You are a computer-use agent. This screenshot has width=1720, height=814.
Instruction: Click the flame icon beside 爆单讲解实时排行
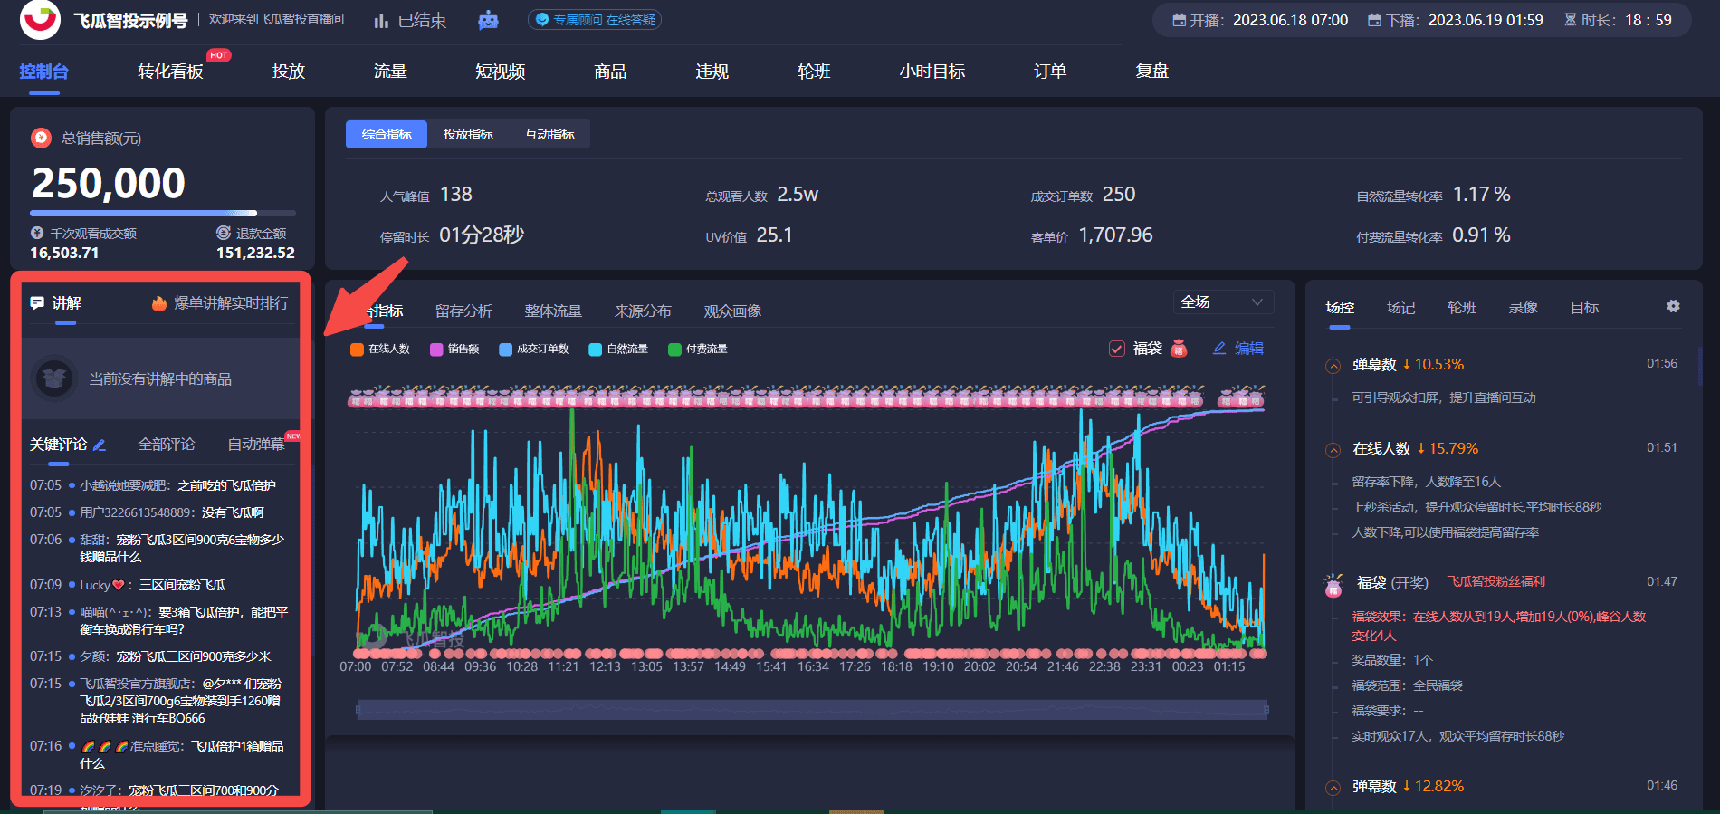[159, 303]
